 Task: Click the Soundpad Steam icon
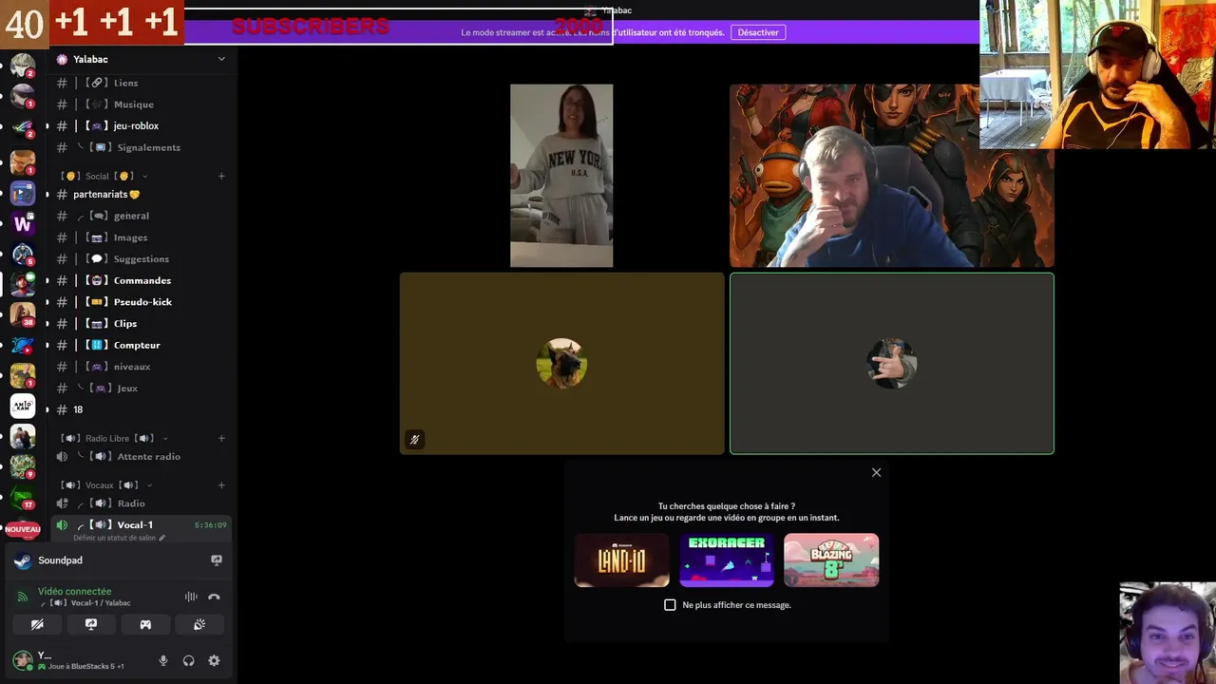click(x=22, y=560)
